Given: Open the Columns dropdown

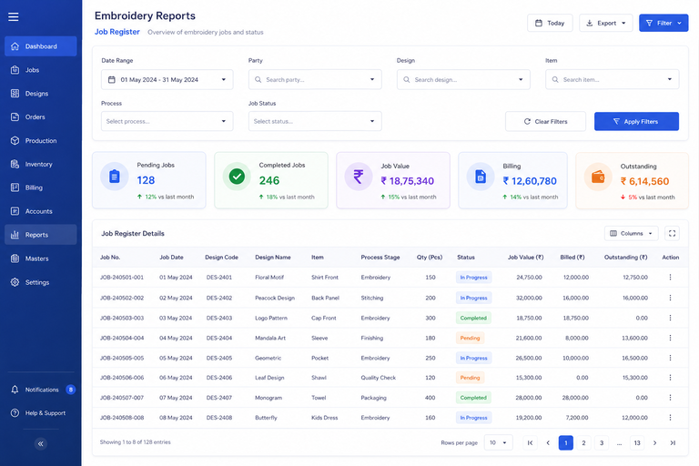Looking at the screenshot, I should point(632,233).
